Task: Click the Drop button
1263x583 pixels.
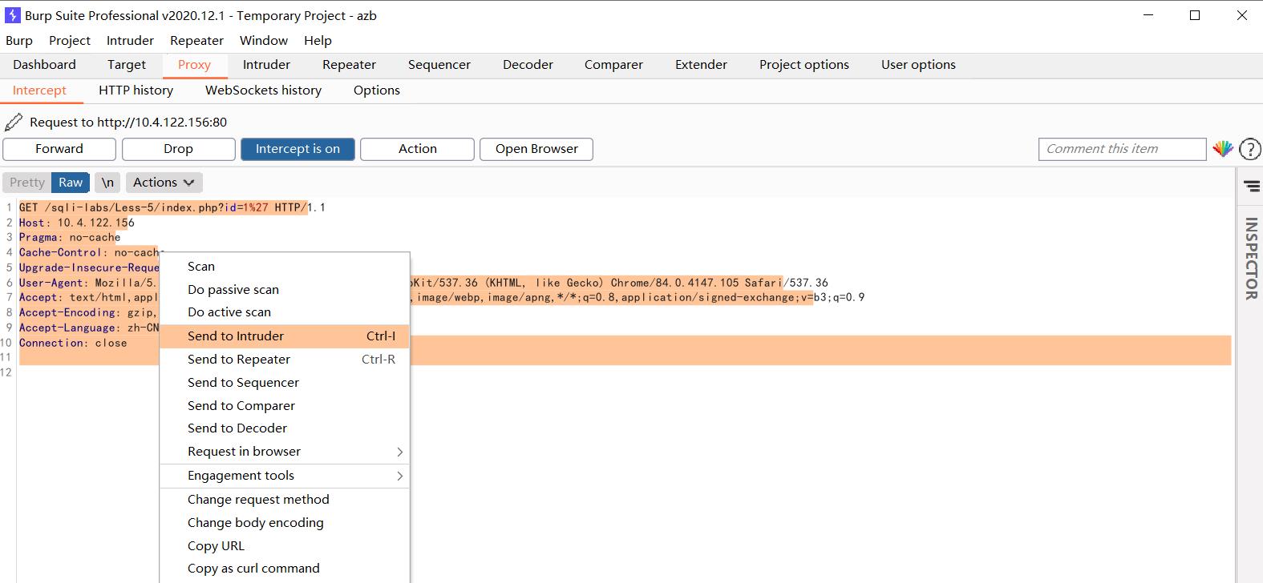Action: point(178,149)
